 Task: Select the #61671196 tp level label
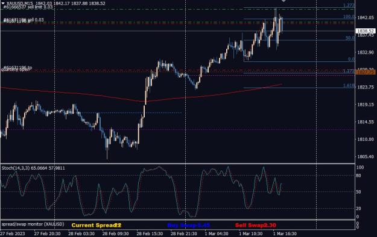click(17, 67)
